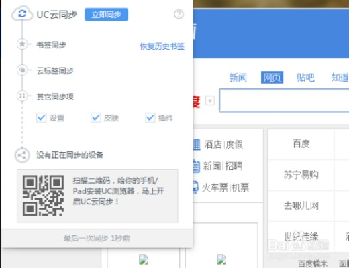The image size is (349, 268).
Task: Click the other sync items grid icon
Action: (22, 96)
